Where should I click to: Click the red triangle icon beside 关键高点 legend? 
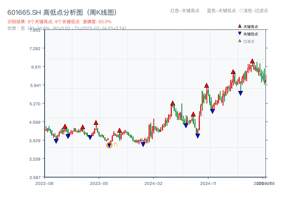coord(240,26)
